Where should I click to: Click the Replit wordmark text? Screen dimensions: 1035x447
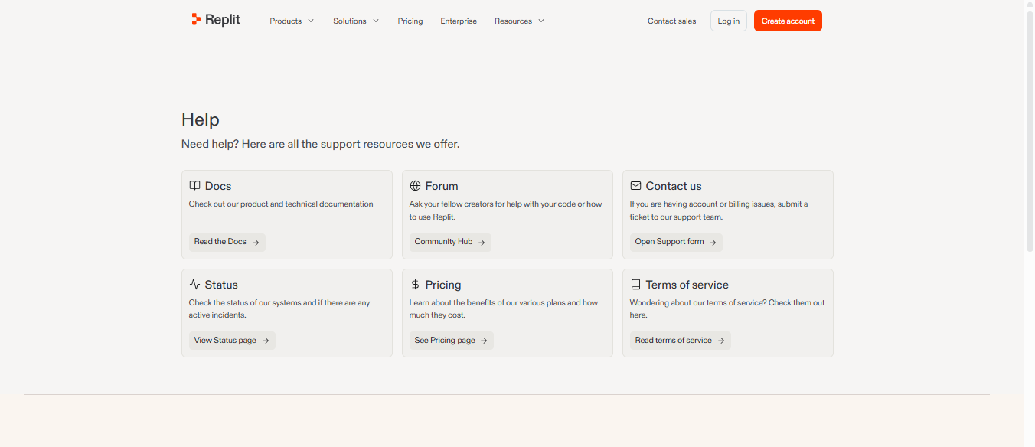pos(223,20)
